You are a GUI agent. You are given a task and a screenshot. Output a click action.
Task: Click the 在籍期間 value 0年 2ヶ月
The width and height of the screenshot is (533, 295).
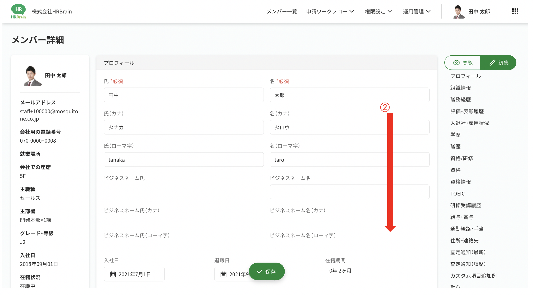pyautogui.click(x=340, y=271)
